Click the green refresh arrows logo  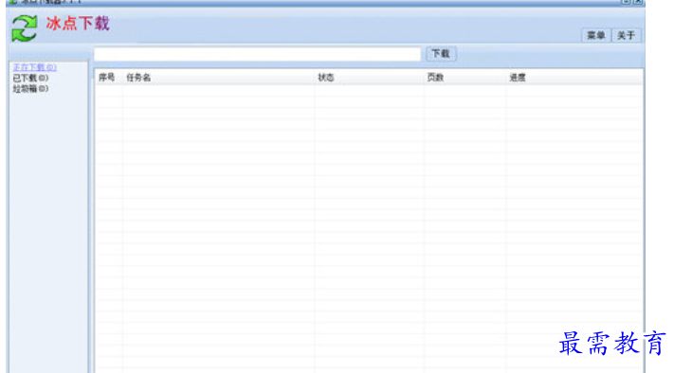click(25, 28)
